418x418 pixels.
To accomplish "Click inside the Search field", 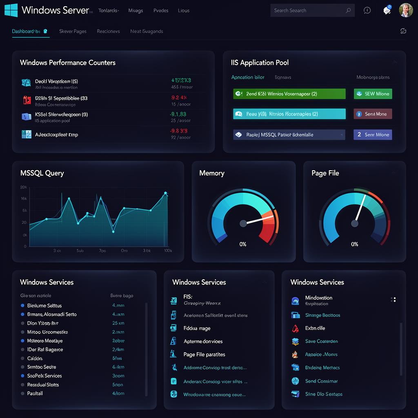I will click(310, 10).
